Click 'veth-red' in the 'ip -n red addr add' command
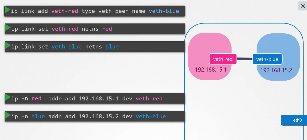The image size is (307, 140). click(x=149, y=99)
